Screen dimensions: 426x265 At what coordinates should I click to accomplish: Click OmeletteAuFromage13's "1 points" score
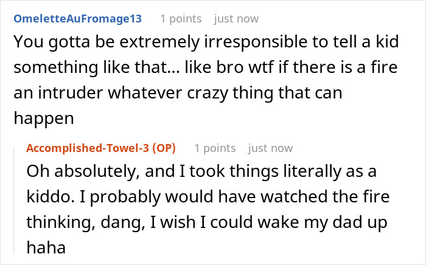click(181, 18)
